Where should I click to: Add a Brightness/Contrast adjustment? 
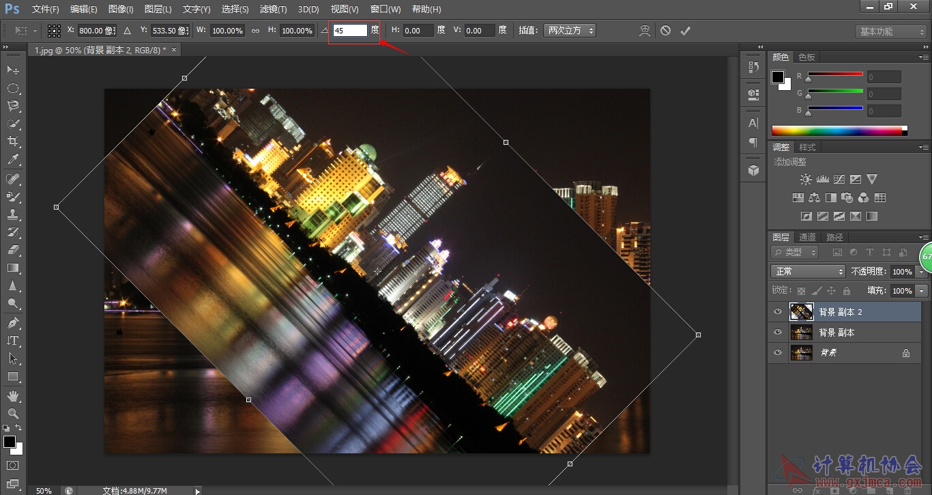806,179
